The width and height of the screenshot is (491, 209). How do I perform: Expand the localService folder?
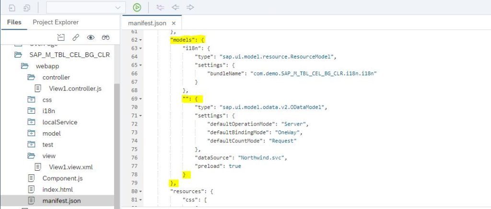click(31, 122)
